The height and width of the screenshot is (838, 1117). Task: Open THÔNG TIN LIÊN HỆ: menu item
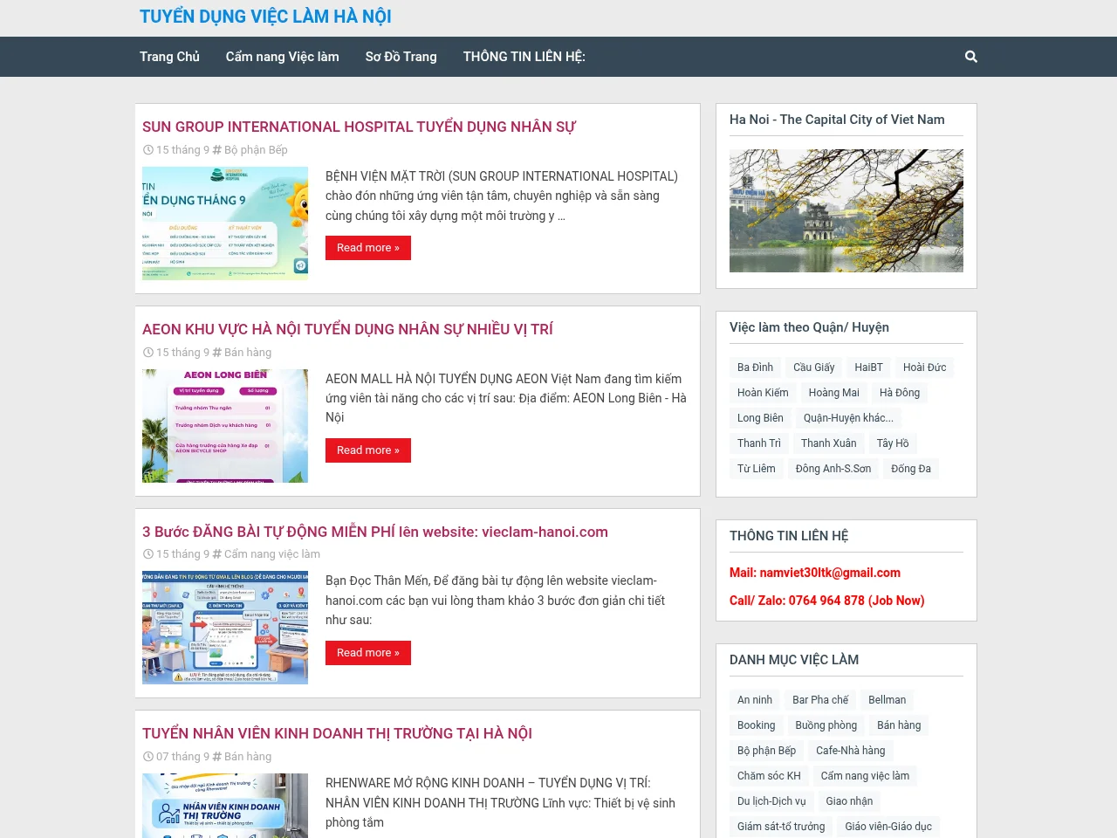[x=524, y=57]
